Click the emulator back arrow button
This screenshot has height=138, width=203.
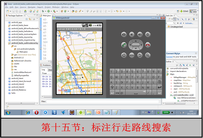pos(140,55)
